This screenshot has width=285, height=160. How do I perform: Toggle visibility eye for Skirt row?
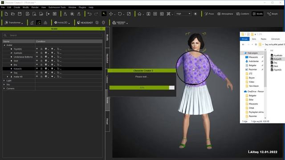(37, 61)
